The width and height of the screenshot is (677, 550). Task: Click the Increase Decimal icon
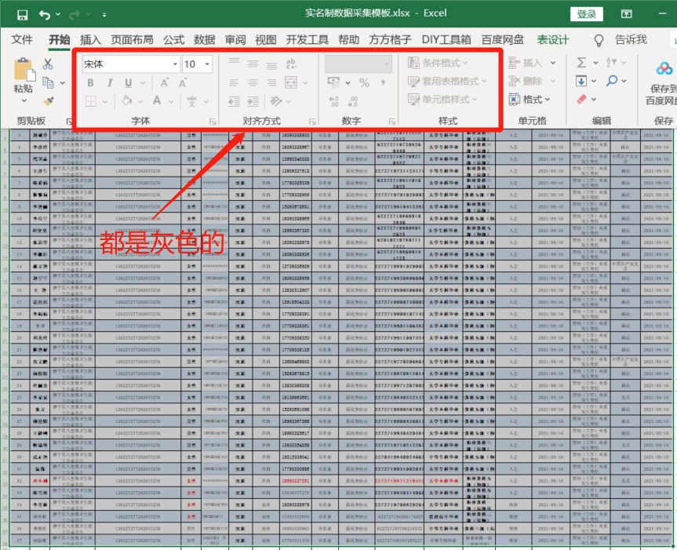pyautogui.click(x=333, y=101)
